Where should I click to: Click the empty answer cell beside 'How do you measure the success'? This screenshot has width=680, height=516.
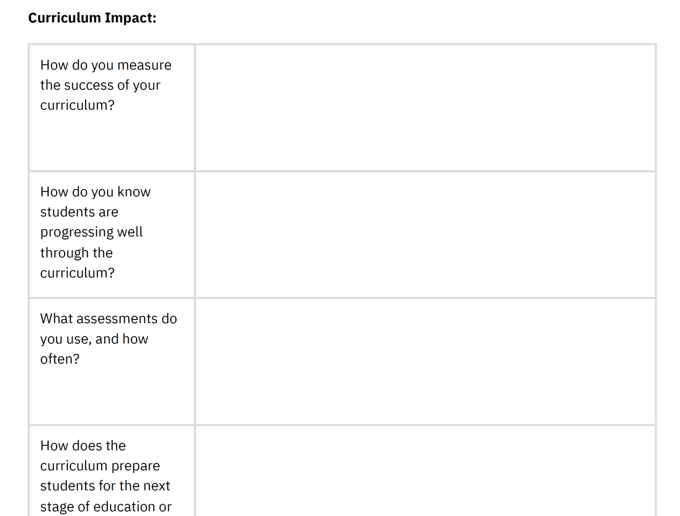(426, 108)
